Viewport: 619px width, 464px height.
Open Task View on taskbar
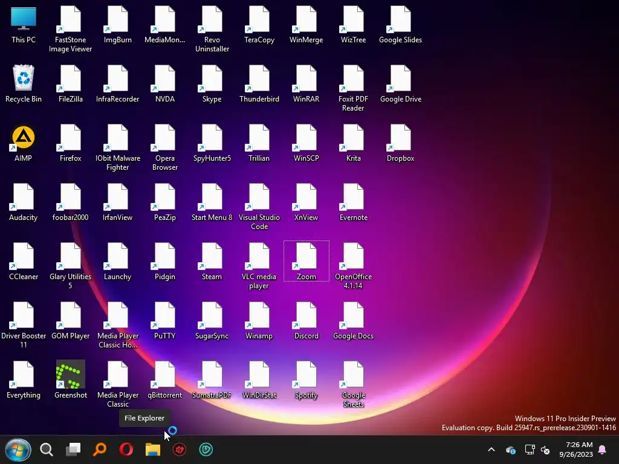pos(73,449)
